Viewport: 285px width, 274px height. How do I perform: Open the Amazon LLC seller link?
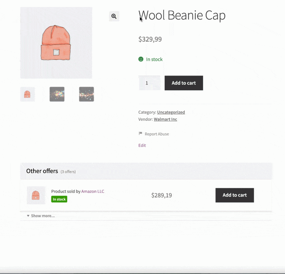93,191
